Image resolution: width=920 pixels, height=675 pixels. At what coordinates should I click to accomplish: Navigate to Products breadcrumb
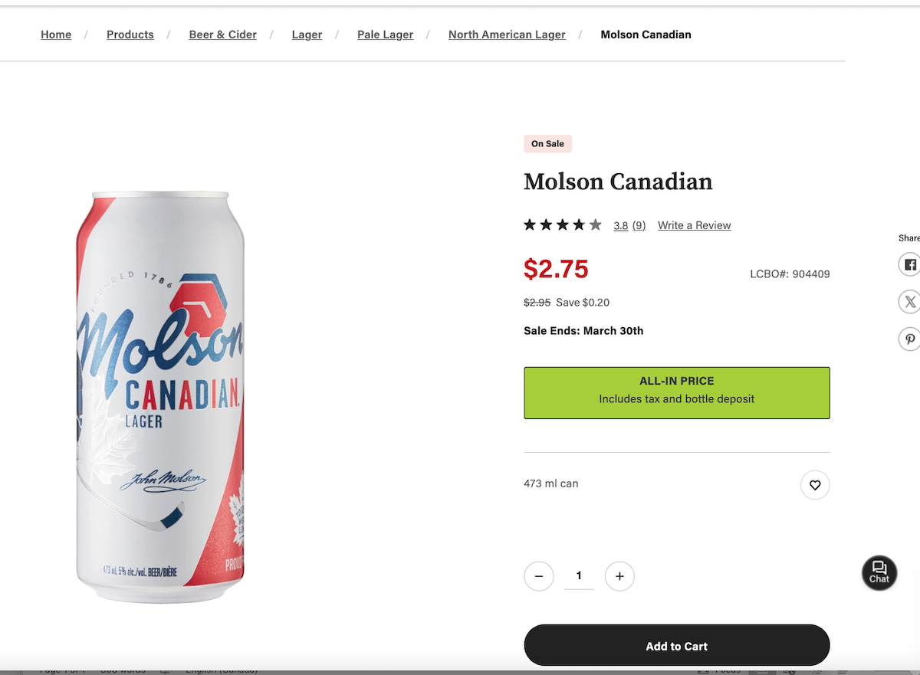[x=130, y=34]
